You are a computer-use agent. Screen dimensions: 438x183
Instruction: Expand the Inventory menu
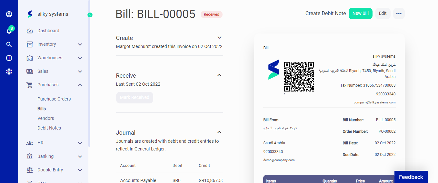coord(80,44)
